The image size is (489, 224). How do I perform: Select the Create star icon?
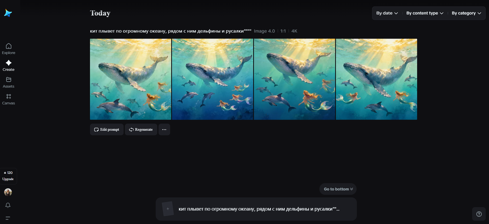[x=9, y=63]
